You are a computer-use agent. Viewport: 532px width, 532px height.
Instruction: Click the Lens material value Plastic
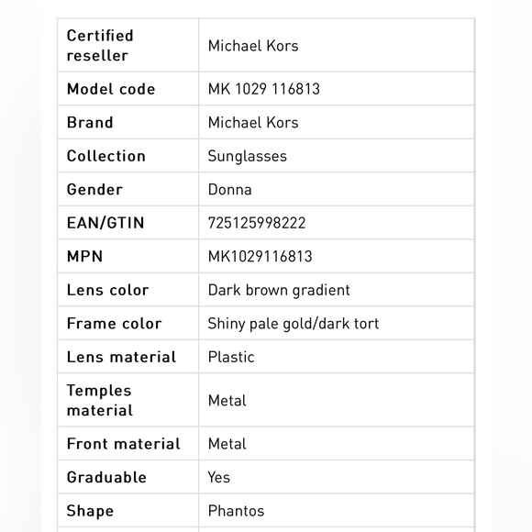click(x=231, y=357)
